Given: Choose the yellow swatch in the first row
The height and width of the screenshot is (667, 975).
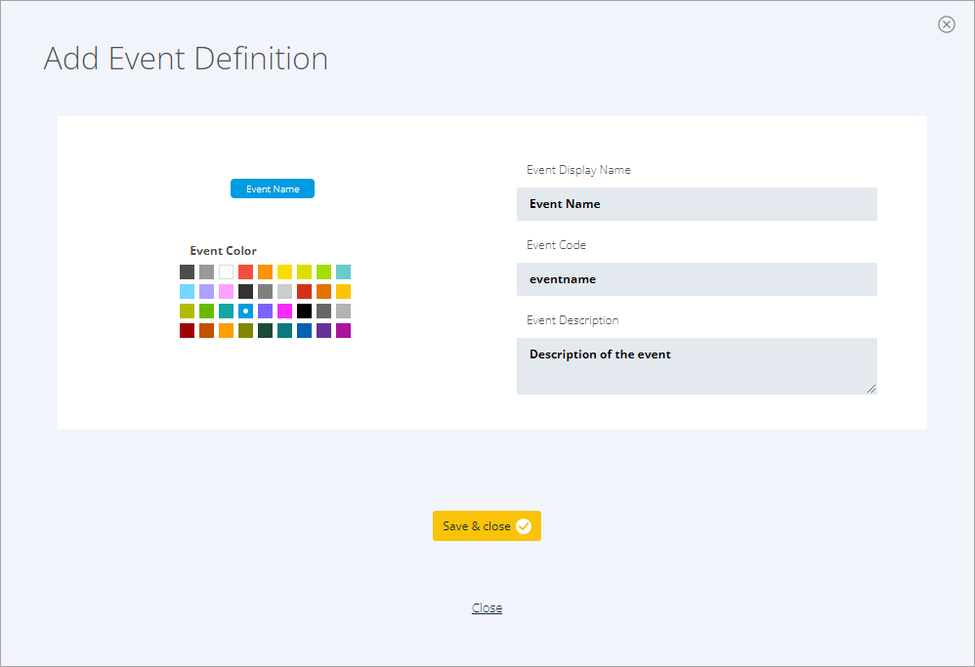Looking at the screenshot, I should tap(285, 271).
